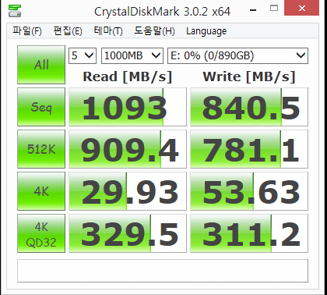
Task: Select the 4K write result 53.63
Action: point(249,191)
